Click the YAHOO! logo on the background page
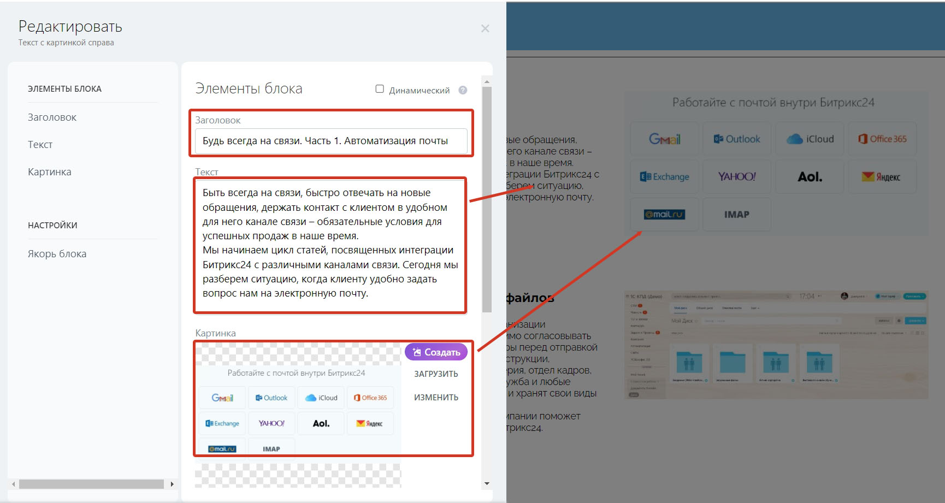 click(737, 176)
